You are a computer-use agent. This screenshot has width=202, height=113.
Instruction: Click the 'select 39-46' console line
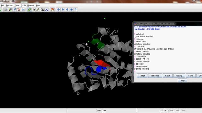pos(140,41)
